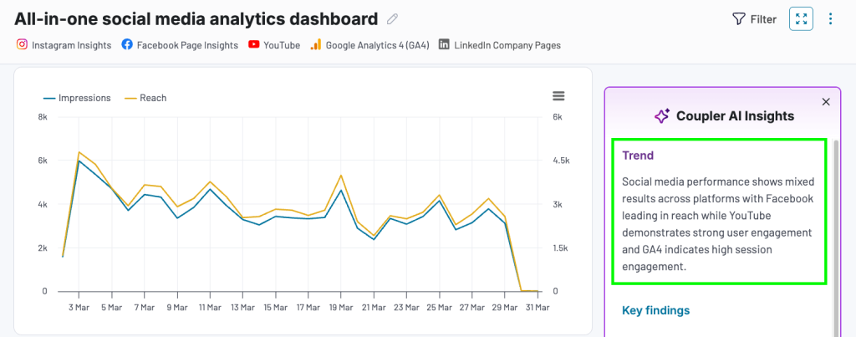The height and width of the screenshot is (337, 856).
Task: Expand the Trend insights section
Action: tap(638, 156)
